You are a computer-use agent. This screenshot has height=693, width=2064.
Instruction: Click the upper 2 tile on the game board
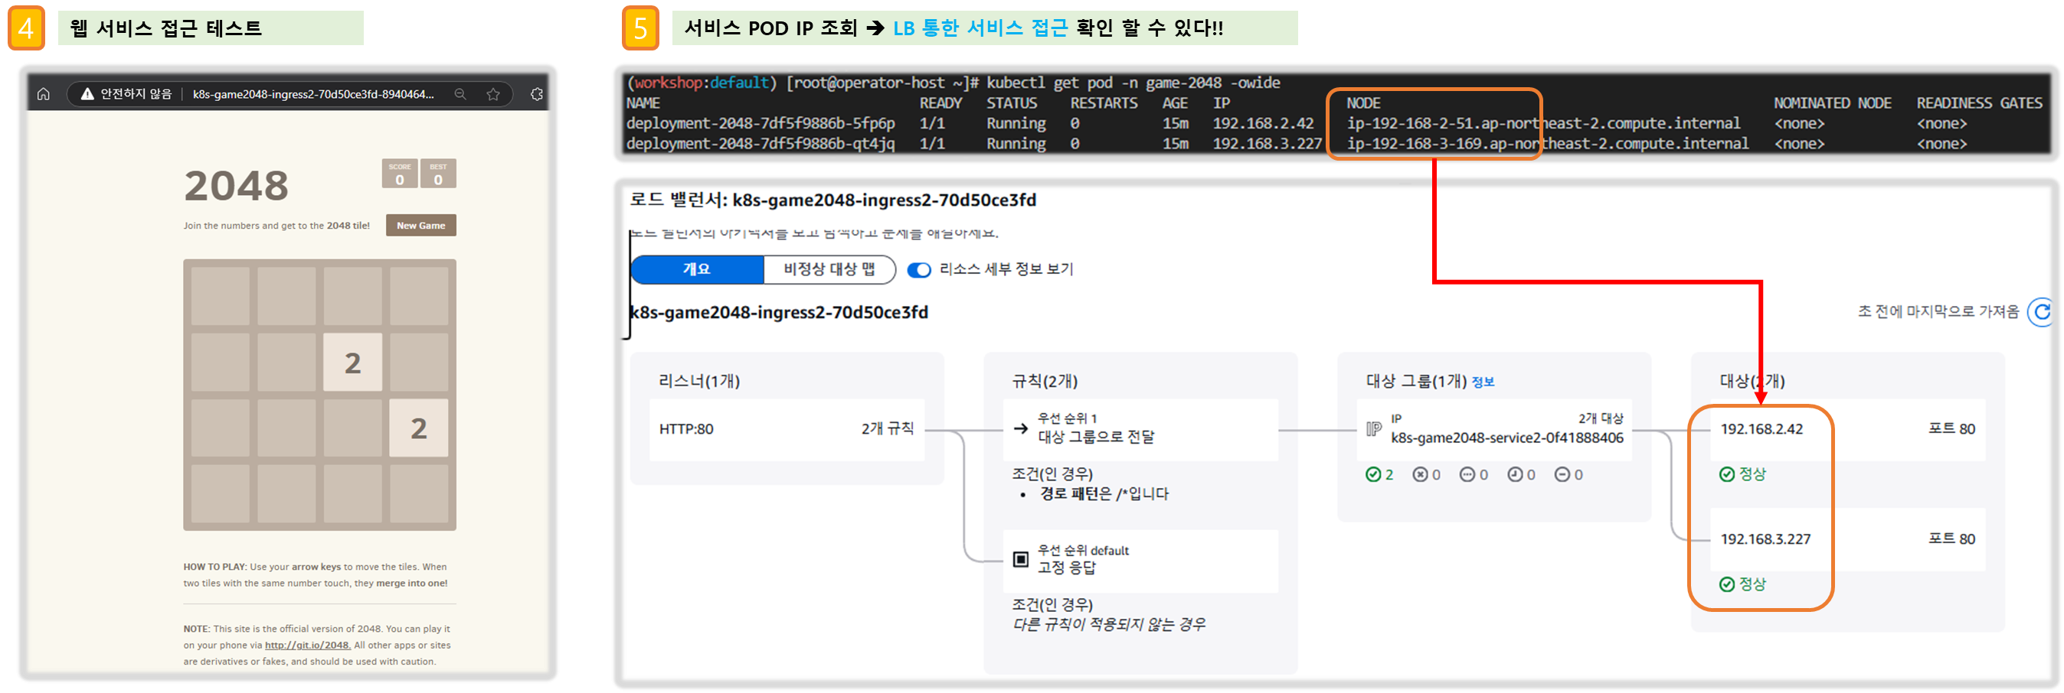352,363
